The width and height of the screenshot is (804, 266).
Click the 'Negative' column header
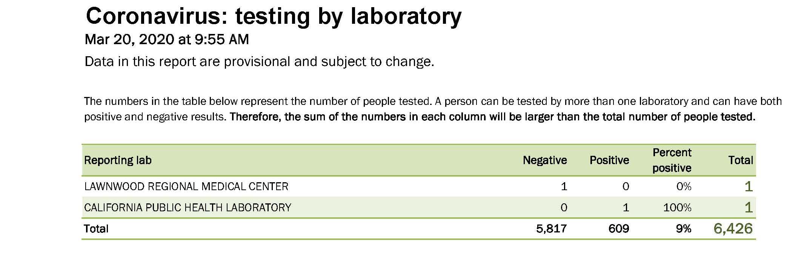[x=545, y=160]
